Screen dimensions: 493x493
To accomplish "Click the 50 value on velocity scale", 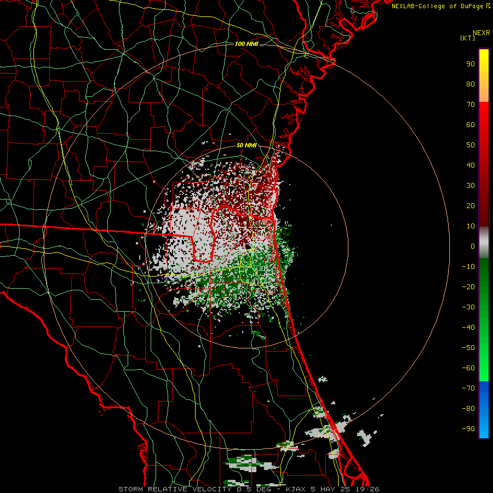I will [x=471, y=145].
